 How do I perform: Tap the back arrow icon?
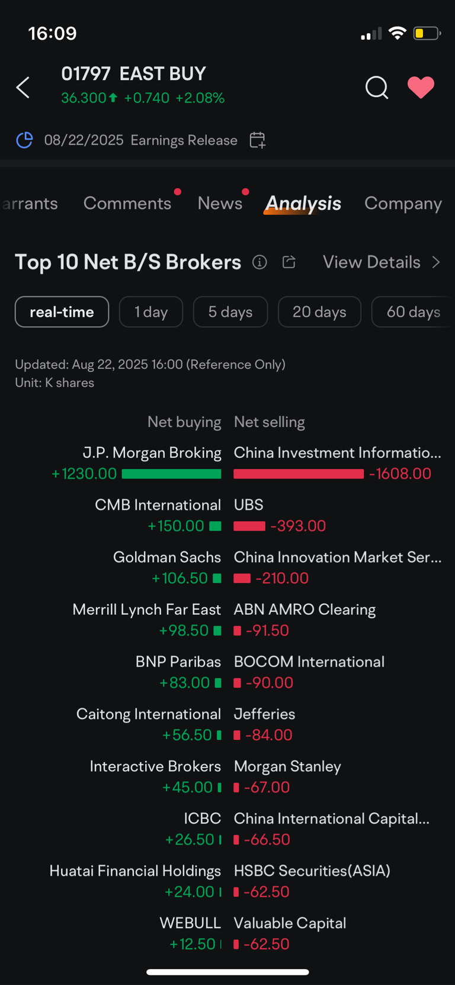click(x=23, y=88)
